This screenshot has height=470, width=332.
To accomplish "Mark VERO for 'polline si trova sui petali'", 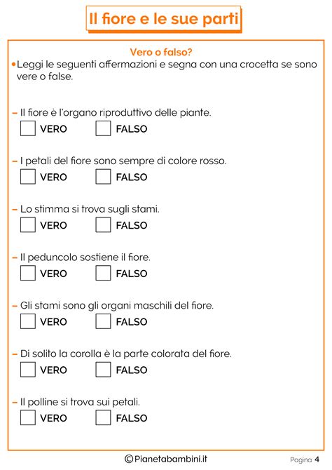I will 28,418.
